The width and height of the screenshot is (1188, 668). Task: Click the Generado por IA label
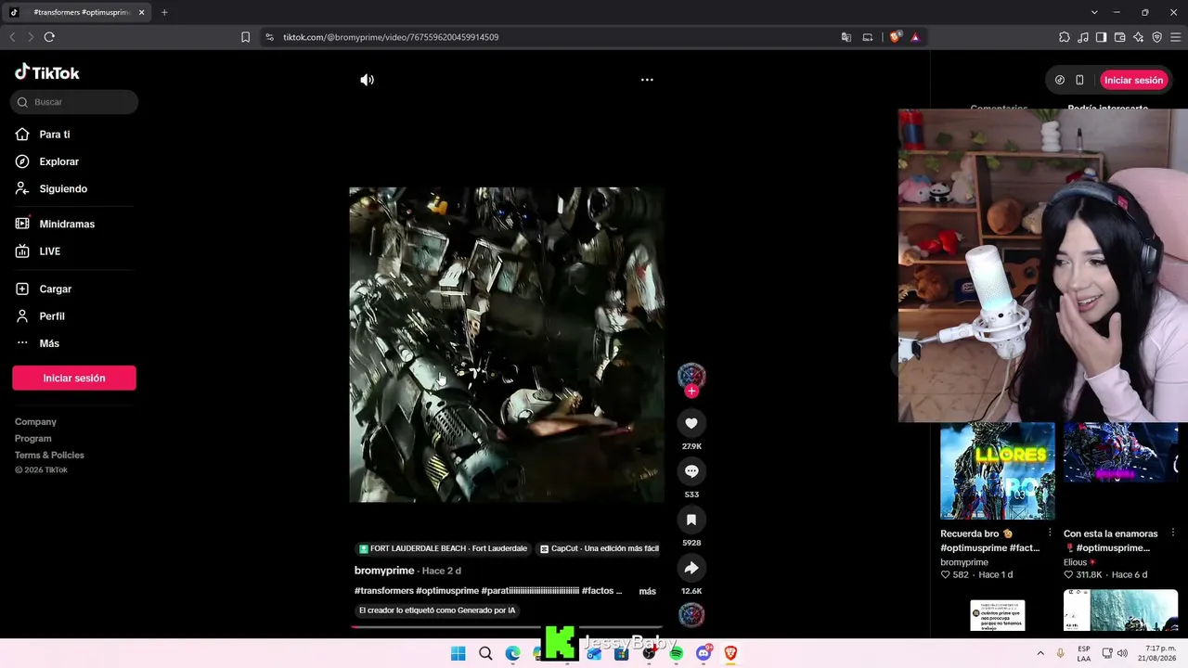(437, 610)
